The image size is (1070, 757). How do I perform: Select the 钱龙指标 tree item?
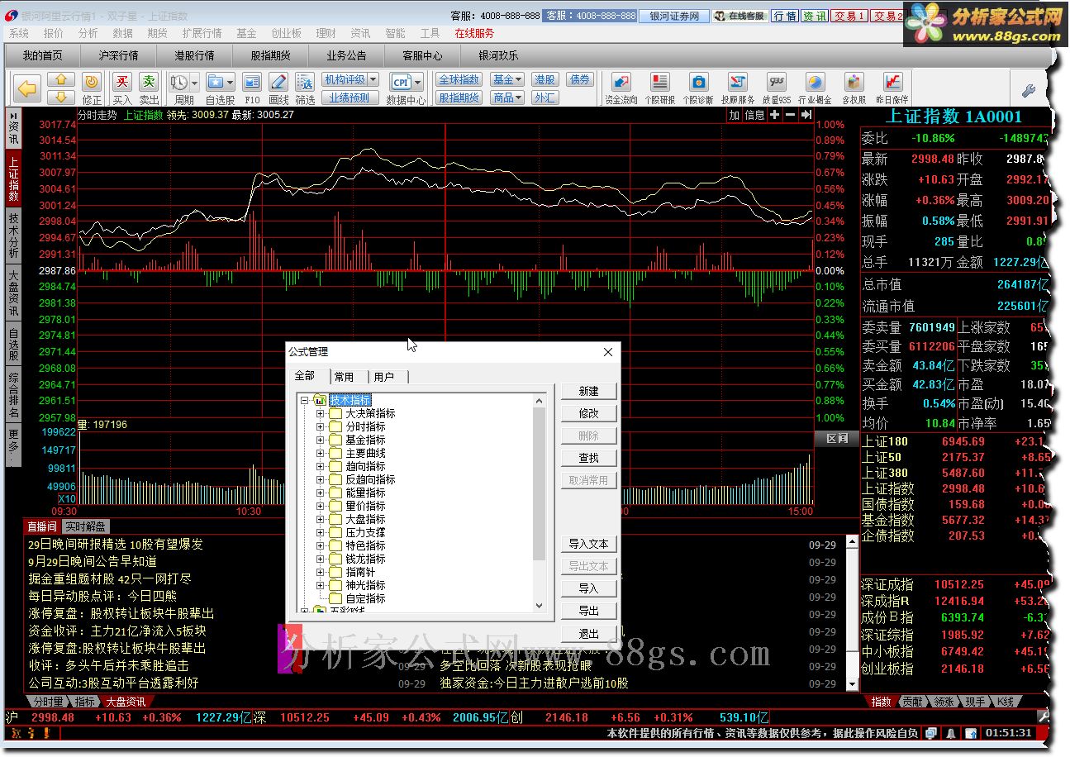[365, 559]
